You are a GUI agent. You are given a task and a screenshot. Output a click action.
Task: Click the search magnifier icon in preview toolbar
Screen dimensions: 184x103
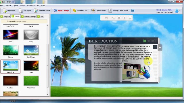coord(113,18)
